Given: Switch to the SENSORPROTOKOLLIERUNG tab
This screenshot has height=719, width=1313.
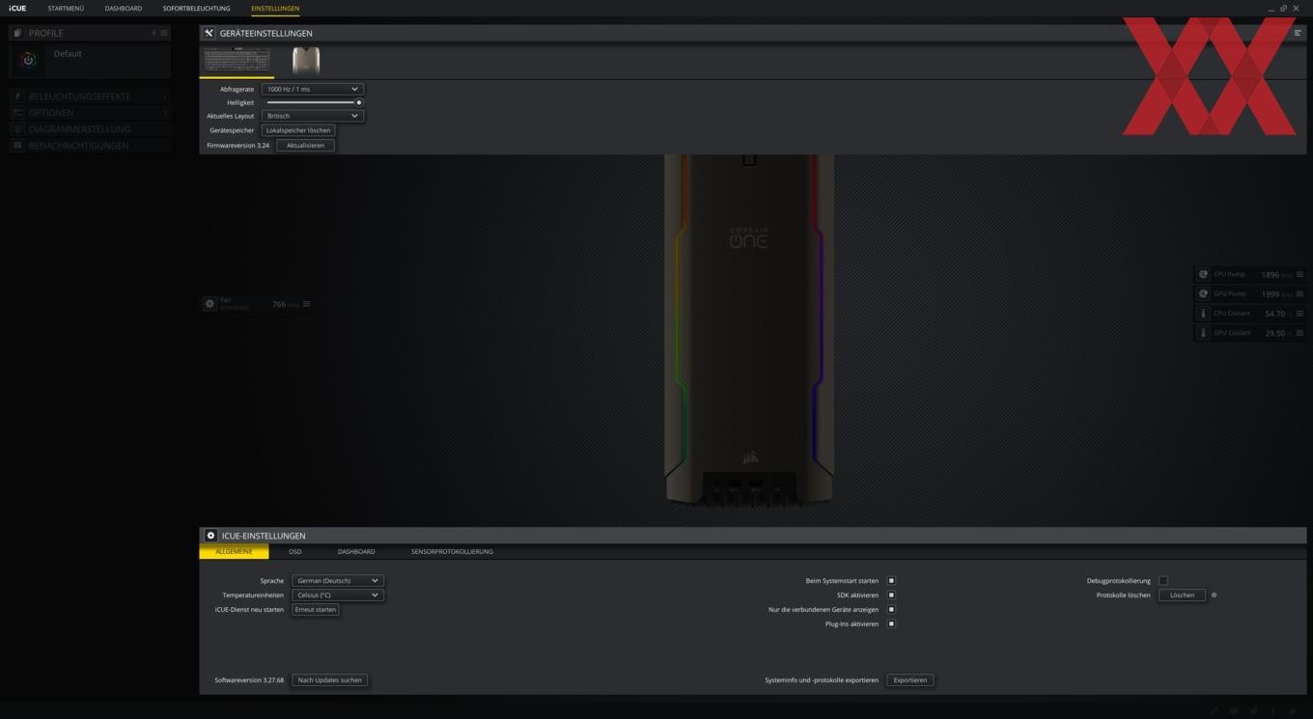Looking at the screenshot, I should 452,552.
